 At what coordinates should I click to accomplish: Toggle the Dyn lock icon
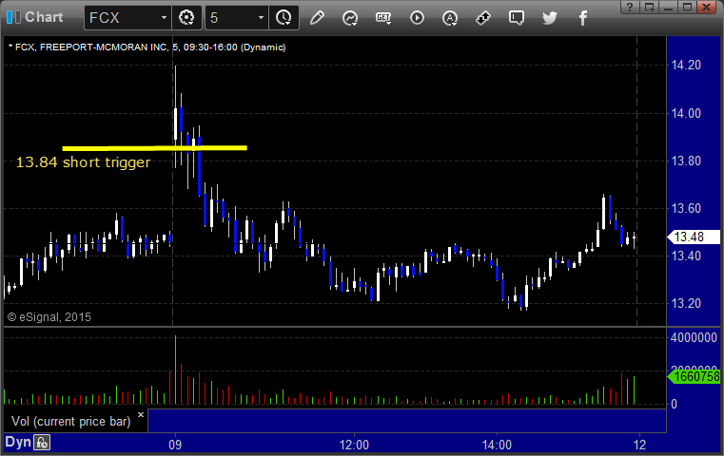(42, 443)
